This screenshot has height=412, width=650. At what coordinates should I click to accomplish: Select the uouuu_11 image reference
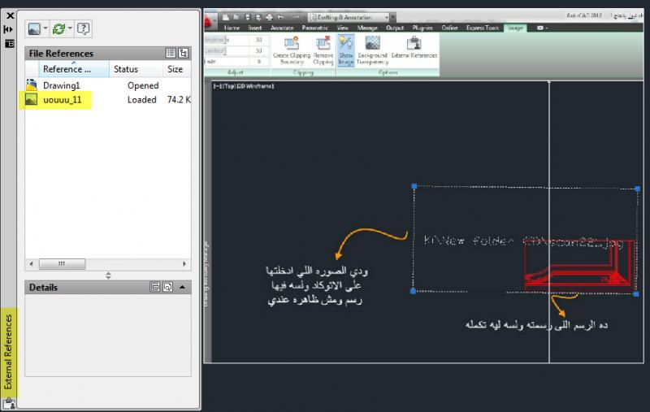pos(63,100)
